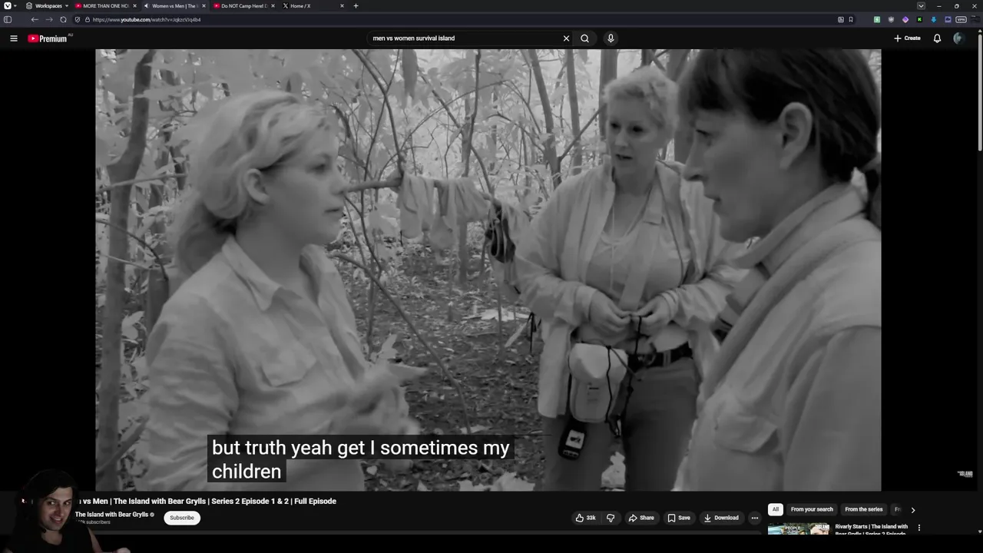Open the Workspaces dropdown
Image resolution: width=983 pixels, height=553 pixels.
(48, 5)
